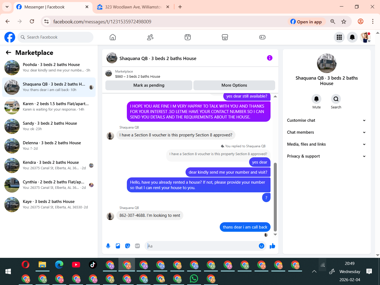This screenshot has height=285, width=380.
Task: Open Sandy conversation
Action: coord(49,126)
